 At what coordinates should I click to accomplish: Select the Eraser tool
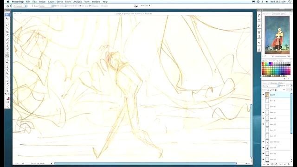point(7,52)
